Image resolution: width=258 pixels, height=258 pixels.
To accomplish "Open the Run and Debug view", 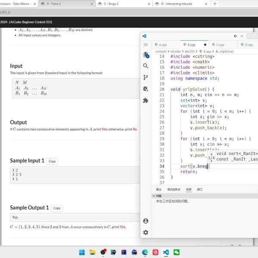I will tap(146, 89).
